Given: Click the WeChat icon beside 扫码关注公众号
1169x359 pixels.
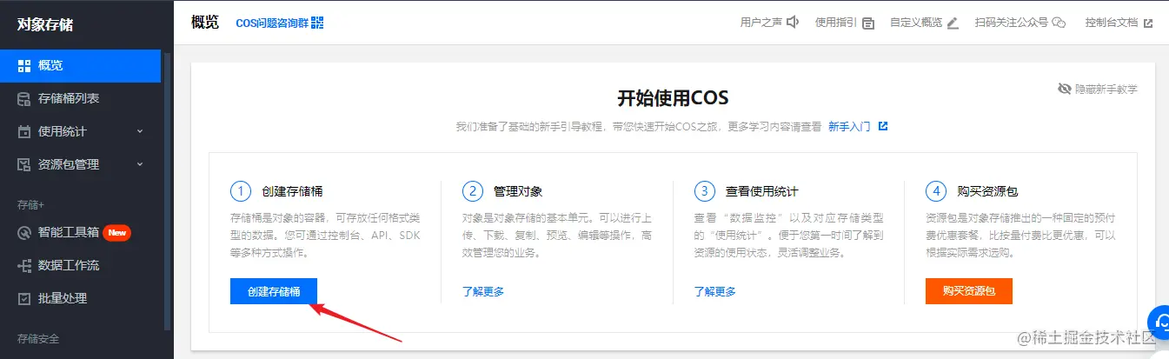Looking at the screenshot, I should point(1059,23).
